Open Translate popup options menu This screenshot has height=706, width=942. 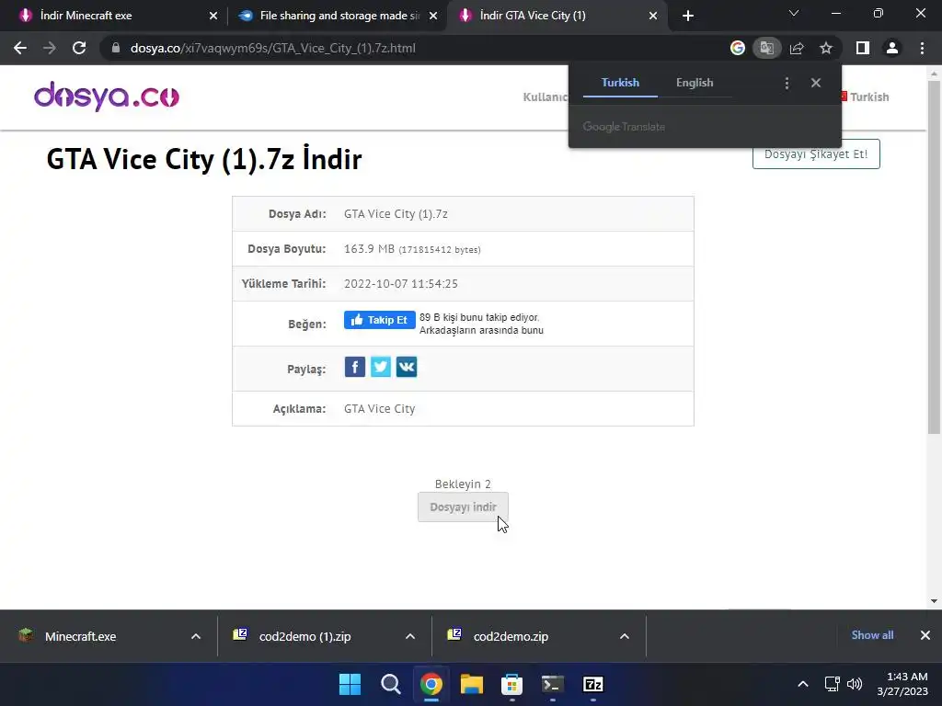[x=787, y=83]
